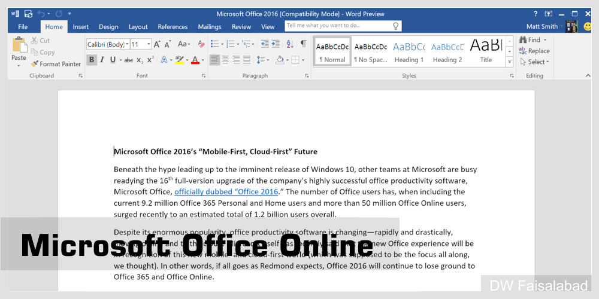Apply the Heading 1 style
Screen dimensions: 599x299
point(409,51)
